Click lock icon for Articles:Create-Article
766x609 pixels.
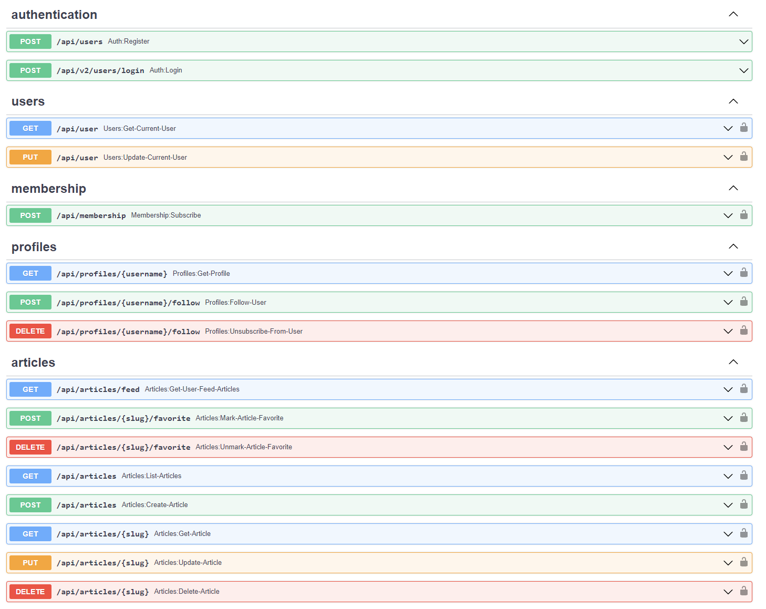(x=744, y=504)
